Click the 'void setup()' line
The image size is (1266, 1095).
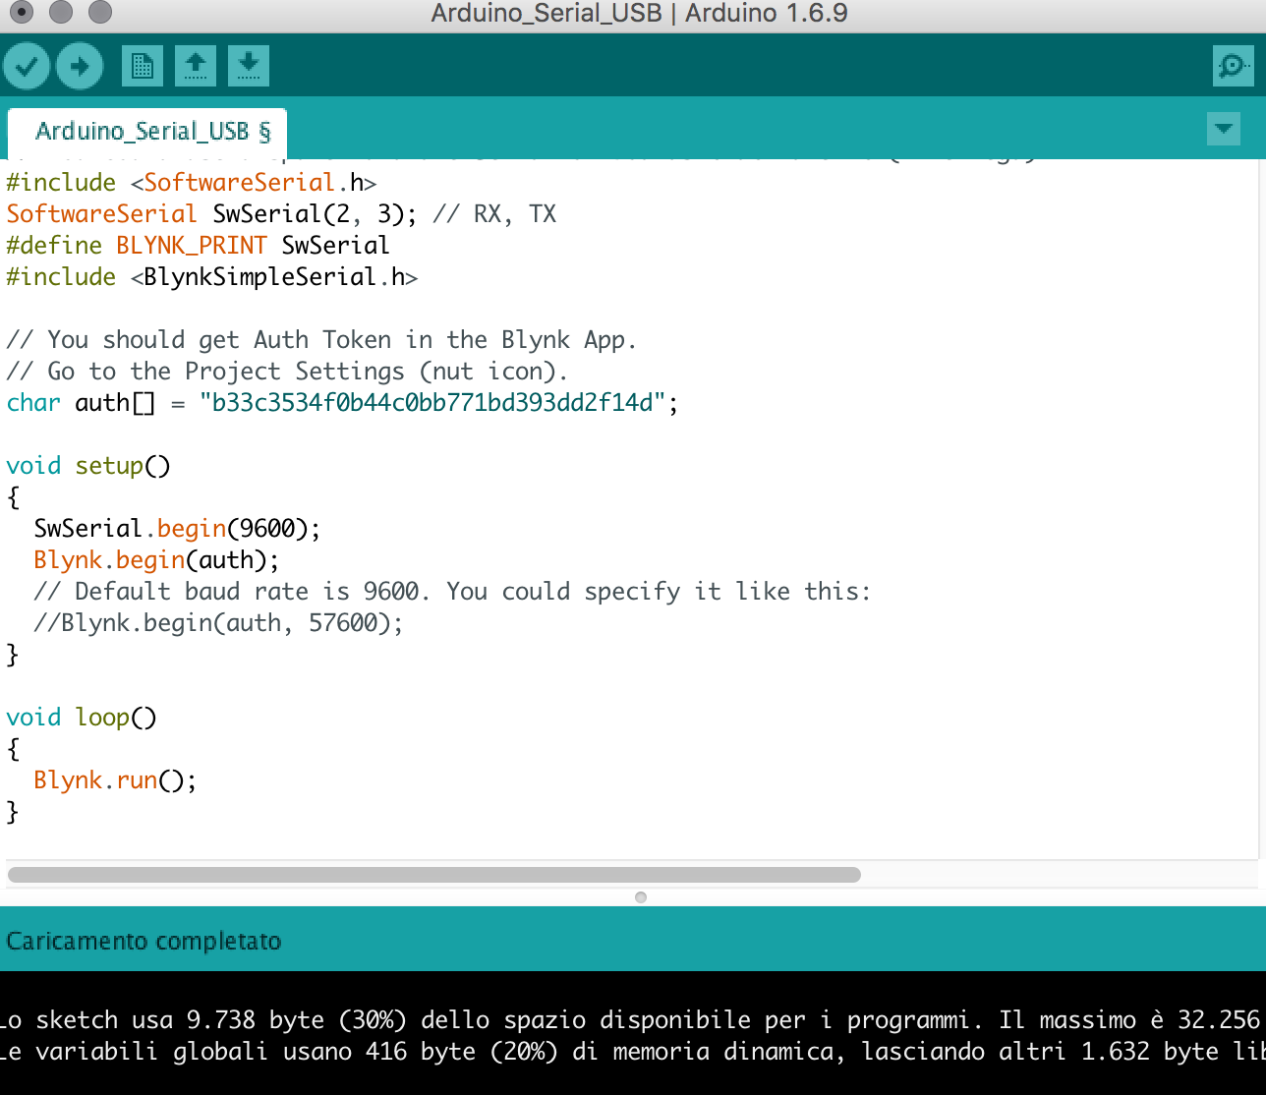click(x=88, y=466)
